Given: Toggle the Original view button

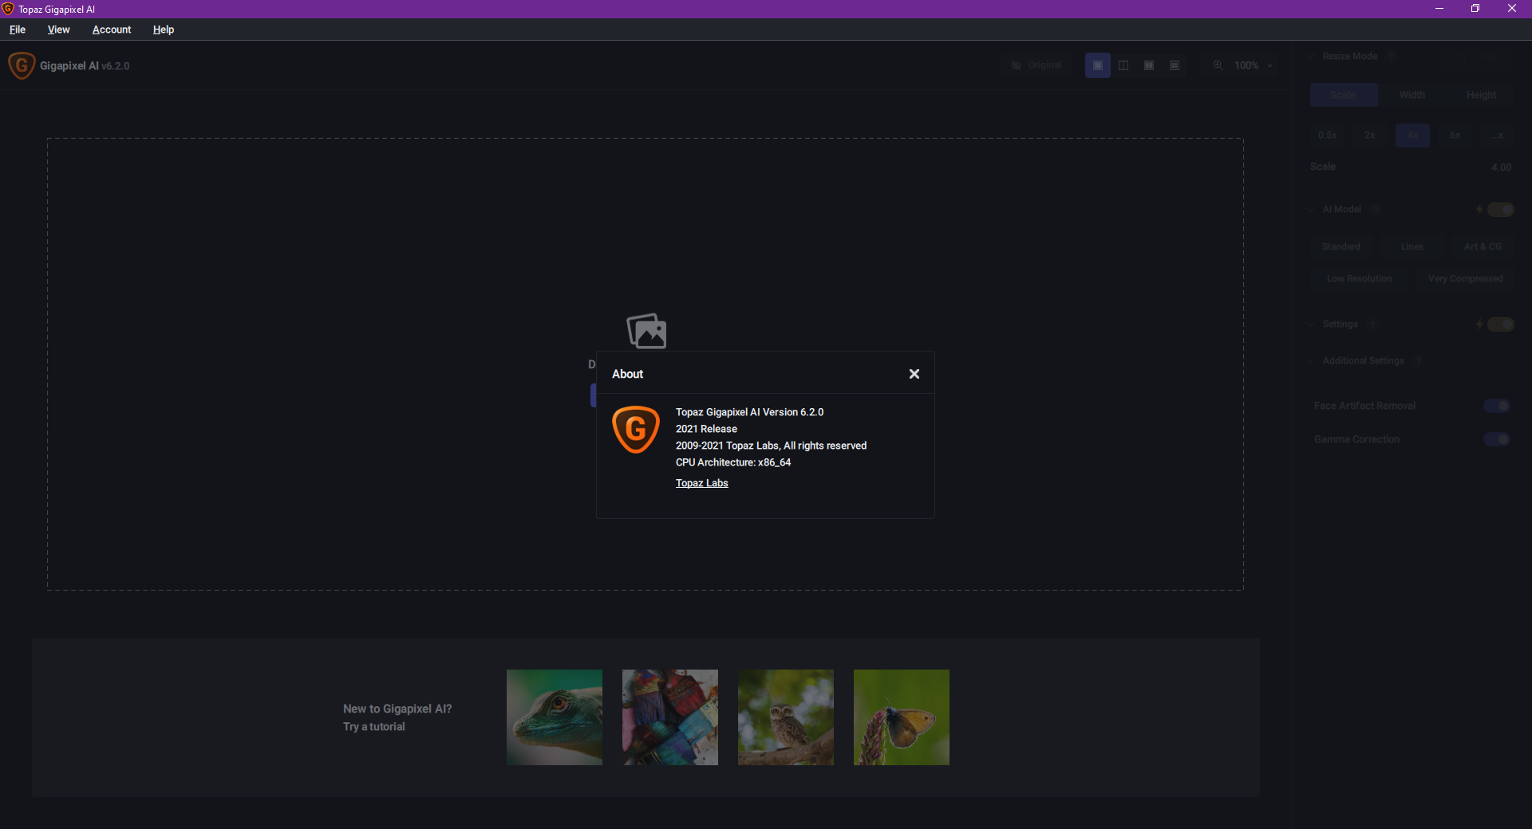Looking at the screenshot, I should click(x=1036, y=65).
